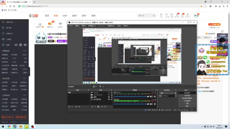Open desktop audio settings gear
Viewport: 230px width, 129px height.
[x=155, y=104]
